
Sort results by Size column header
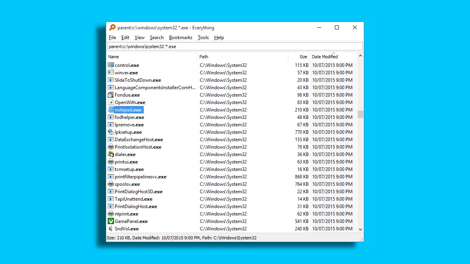[299, 57]
